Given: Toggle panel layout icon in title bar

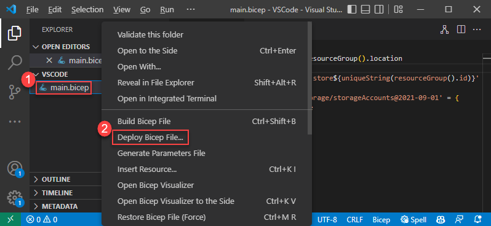Looking at the screenshot, I should 365,9.
